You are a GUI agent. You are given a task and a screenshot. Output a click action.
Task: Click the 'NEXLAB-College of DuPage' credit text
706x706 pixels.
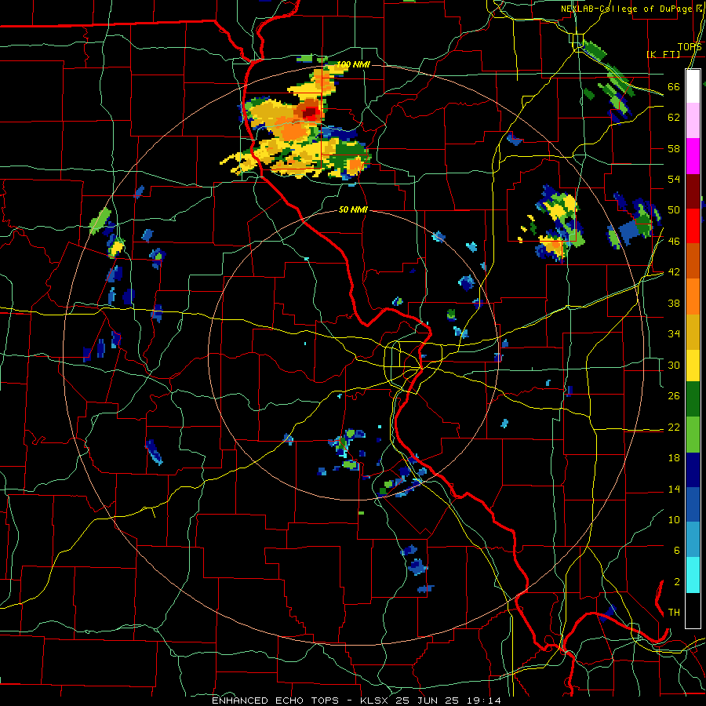point(626,9)
